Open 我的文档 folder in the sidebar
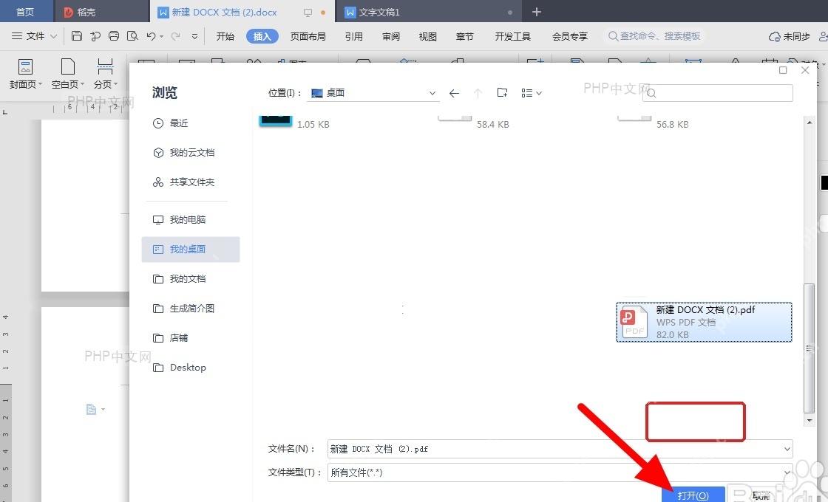Image resolution: width=828 pixels, height=502 pixels. pyautogui.click(x=191, y=278)
